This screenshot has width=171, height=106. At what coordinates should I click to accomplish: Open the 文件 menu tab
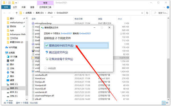tap(6, 7)
